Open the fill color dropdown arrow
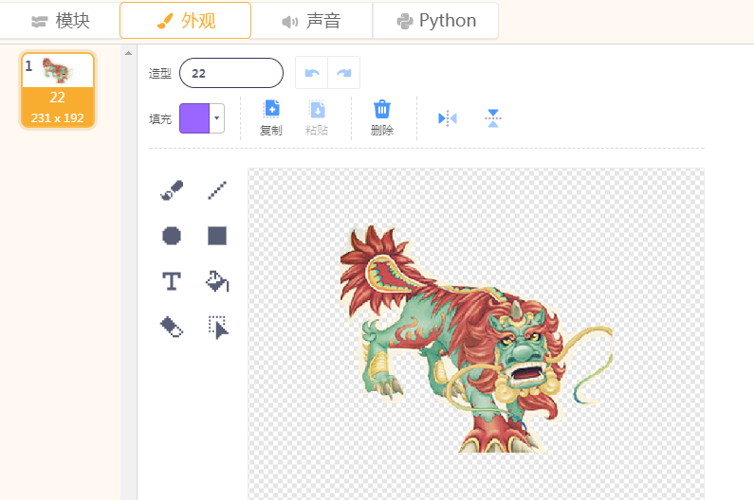Image resolution: width=754 pixels, height=500 pixels. tap(217, 118)
